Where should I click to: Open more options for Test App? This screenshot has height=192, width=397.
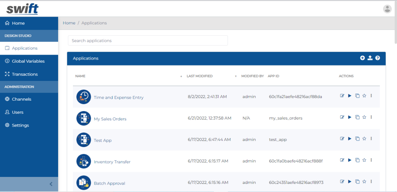[371, 139]
